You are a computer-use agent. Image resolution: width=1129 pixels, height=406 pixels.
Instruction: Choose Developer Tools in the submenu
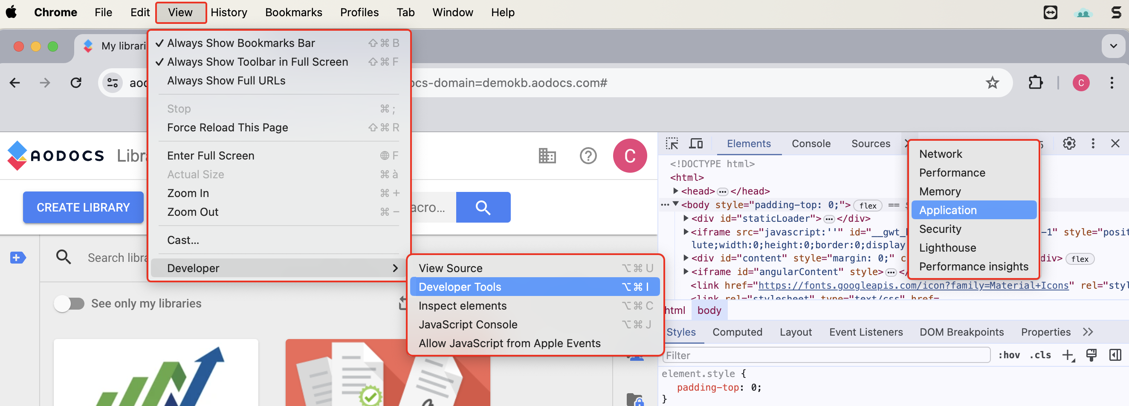535,287
